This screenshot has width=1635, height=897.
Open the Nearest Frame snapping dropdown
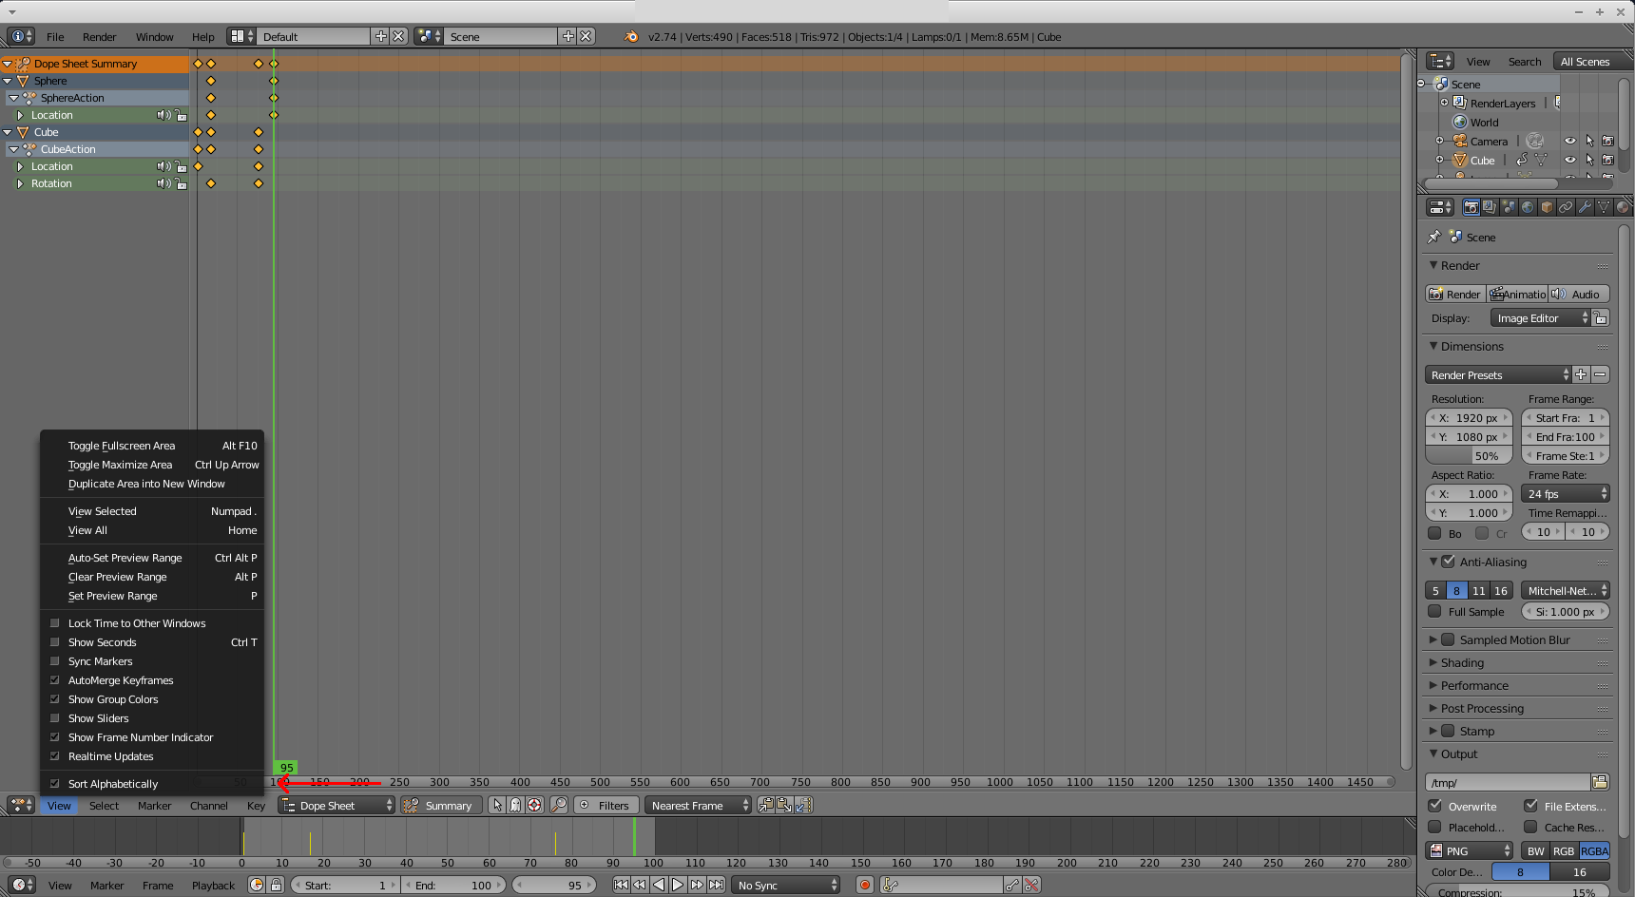[x=698, y=805]
